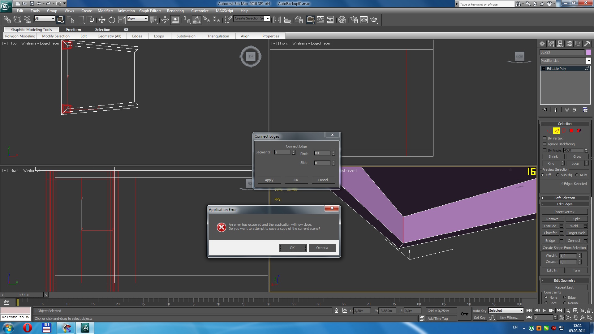This screenshot has height=334, width=594.
Task: Click the Box23 object color swatch
Action: coord(588,52)
